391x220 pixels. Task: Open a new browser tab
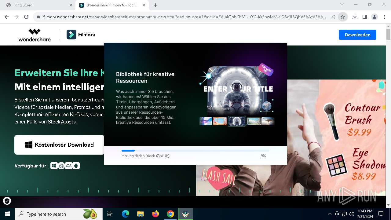tap(155, 5)
